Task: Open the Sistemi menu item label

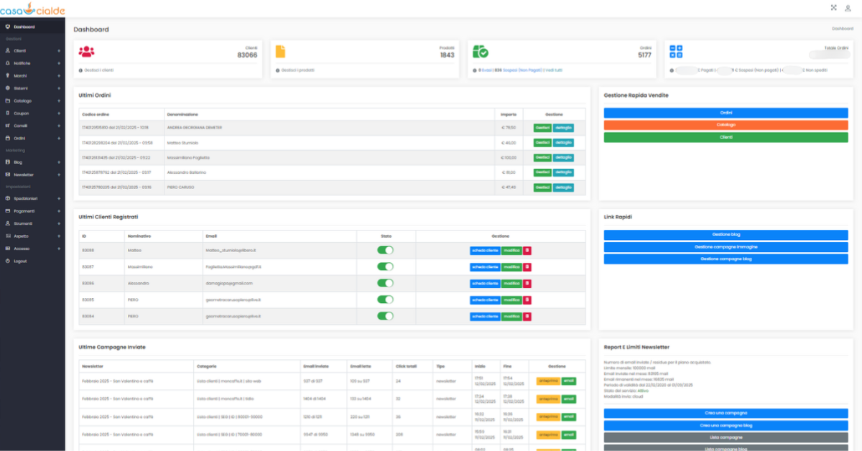Action: click(20, 88)
